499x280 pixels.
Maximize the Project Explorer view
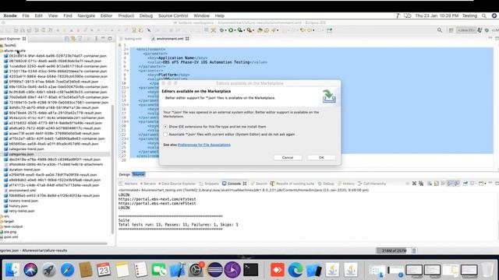click(110, 38)
